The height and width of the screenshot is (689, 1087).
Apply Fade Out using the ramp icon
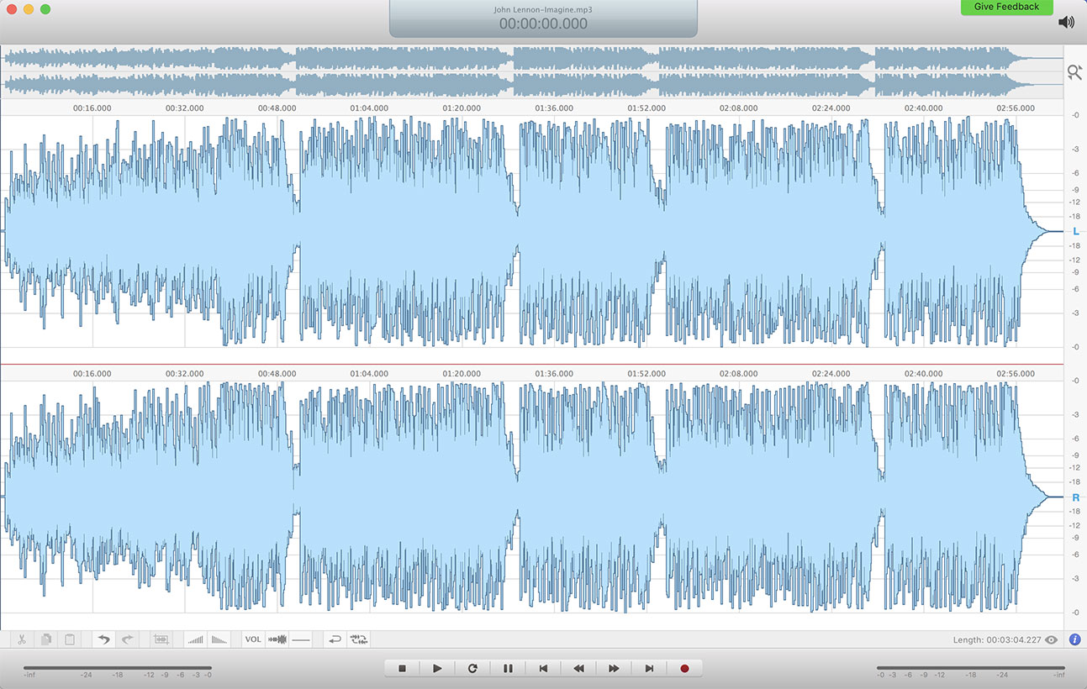[219, 639]
